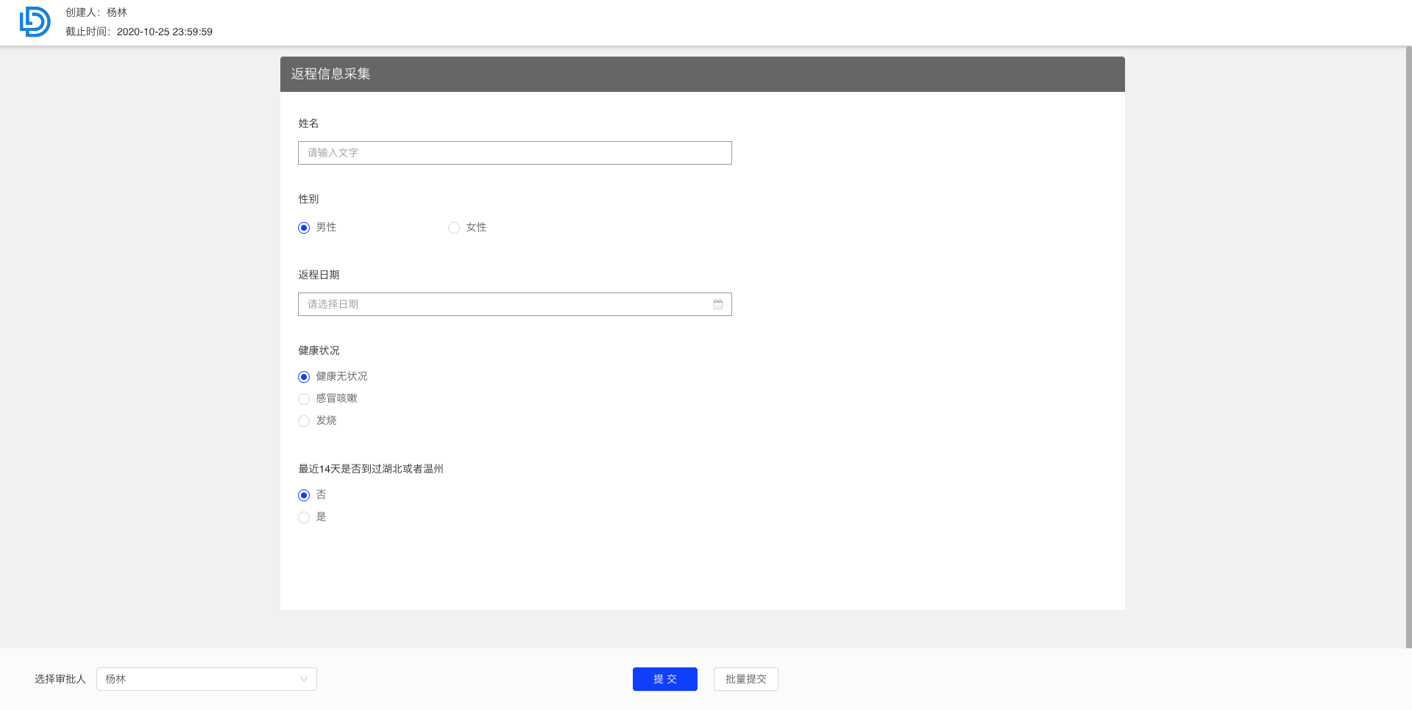
Task: Click the vertical scrollbar on the right
Action: [1408, 345]
